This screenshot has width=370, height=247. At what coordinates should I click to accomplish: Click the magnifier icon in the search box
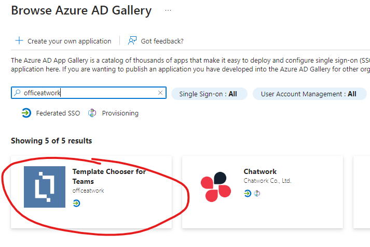pyautogui.click(x=17, y=93)
